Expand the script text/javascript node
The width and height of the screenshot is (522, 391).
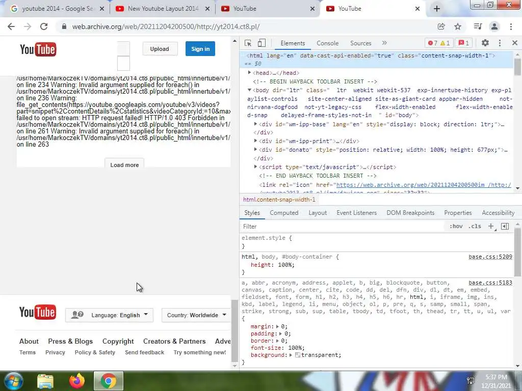pyautogui.click(x=255, y=167)
